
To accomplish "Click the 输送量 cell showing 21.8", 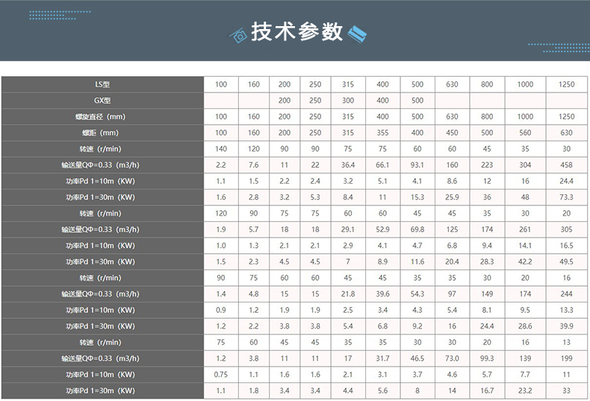I will (348, 294).
